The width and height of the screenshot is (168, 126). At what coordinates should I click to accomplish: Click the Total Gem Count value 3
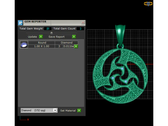pyautogui.click(x=80, y=29)
